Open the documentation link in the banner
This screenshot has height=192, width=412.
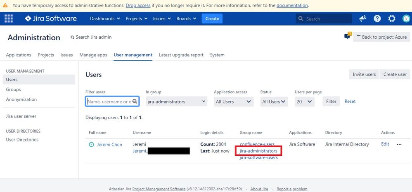coord(292,5)
